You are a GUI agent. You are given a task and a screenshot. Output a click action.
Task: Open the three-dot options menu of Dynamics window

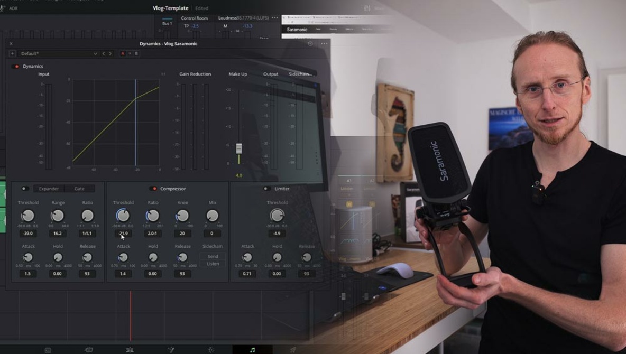click(x=324, y=43)
